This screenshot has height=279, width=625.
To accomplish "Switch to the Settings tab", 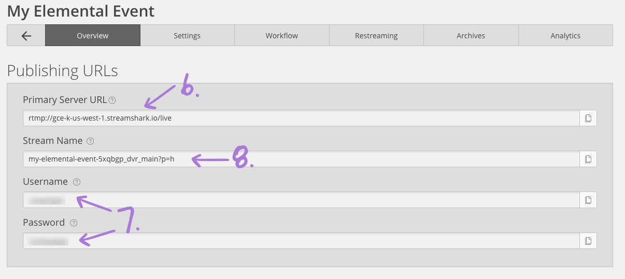I will (187, 36).
